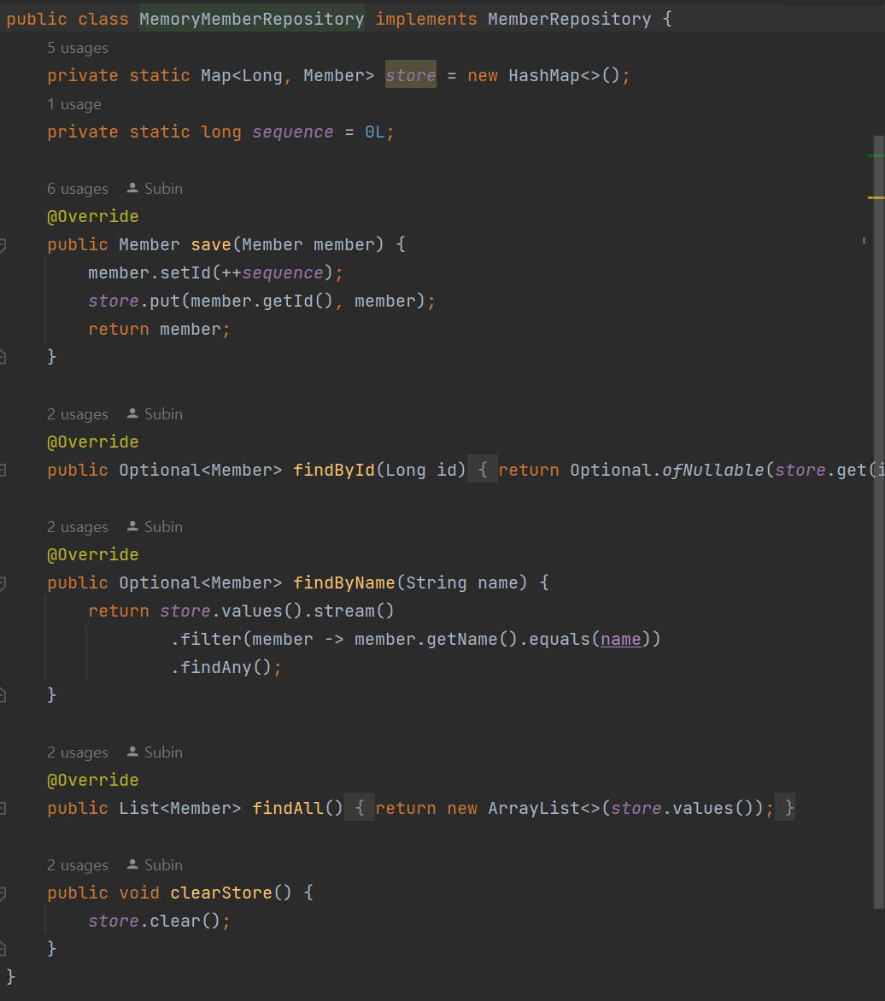Image resolution: width=885 pixels, height=1001 pixels.
Task: Click the 0L literal value
Action: click(x=375, y=132)
